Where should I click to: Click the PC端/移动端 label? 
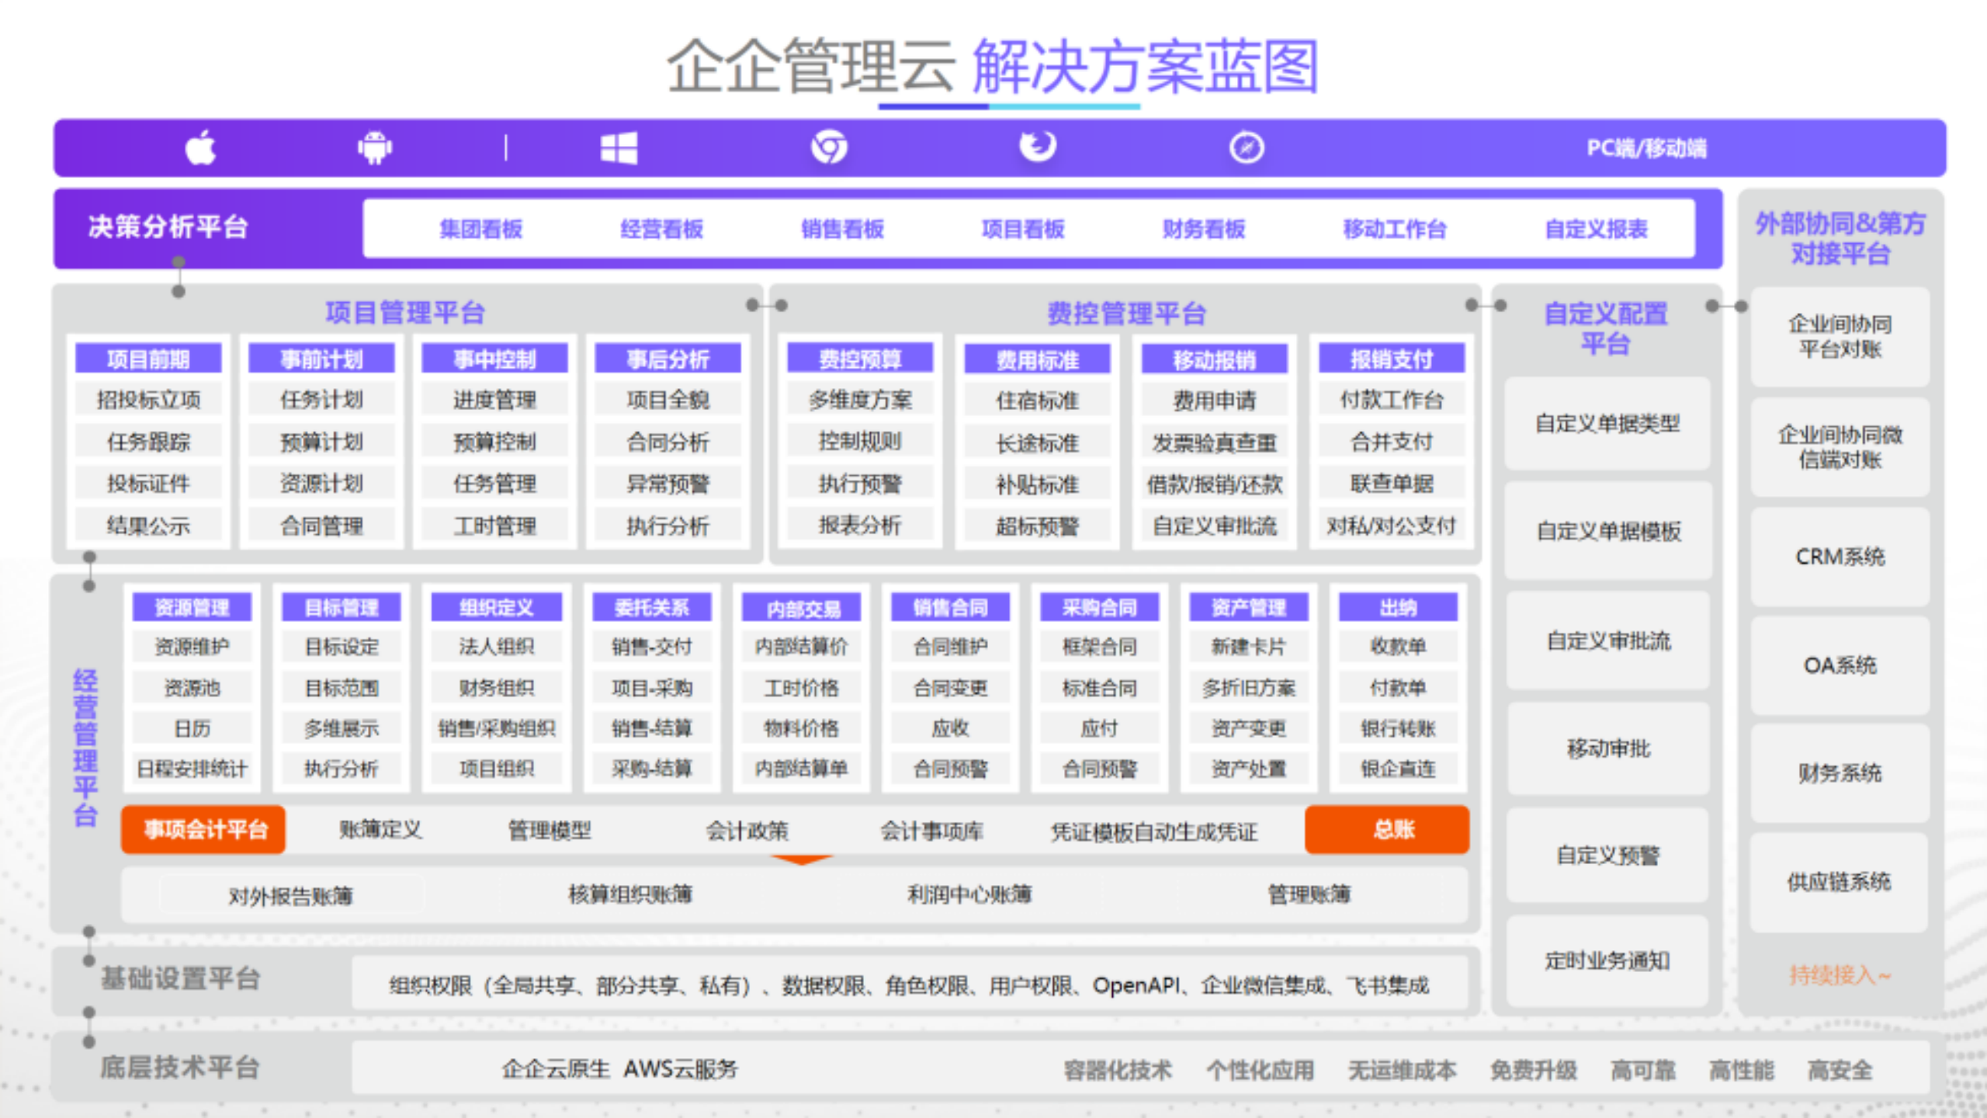pos(1645,148)
